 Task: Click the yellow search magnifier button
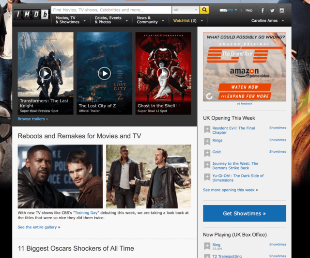(204, 10)
